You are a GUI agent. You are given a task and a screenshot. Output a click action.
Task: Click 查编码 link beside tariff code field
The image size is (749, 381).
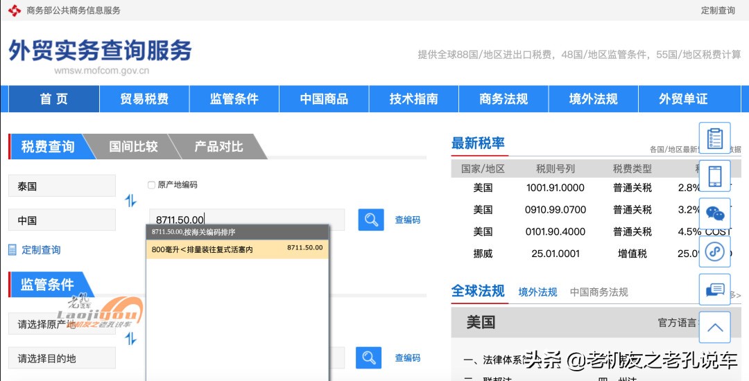[408, 220]
